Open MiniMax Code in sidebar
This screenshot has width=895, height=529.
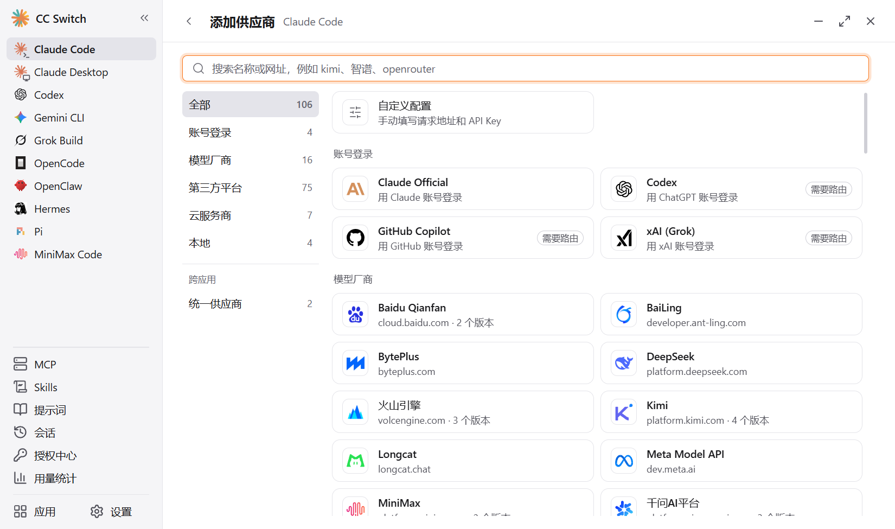[x=81, y=254]
